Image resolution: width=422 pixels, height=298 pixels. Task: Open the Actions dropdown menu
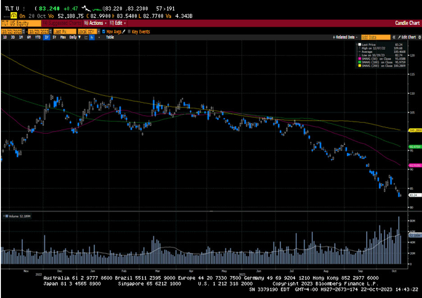96,23
